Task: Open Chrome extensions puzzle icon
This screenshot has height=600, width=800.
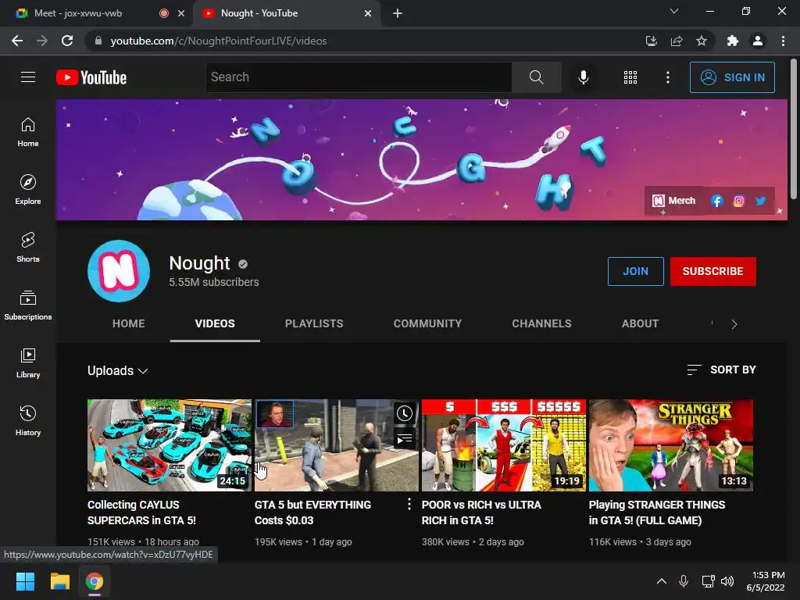Action: coord(733,41)
